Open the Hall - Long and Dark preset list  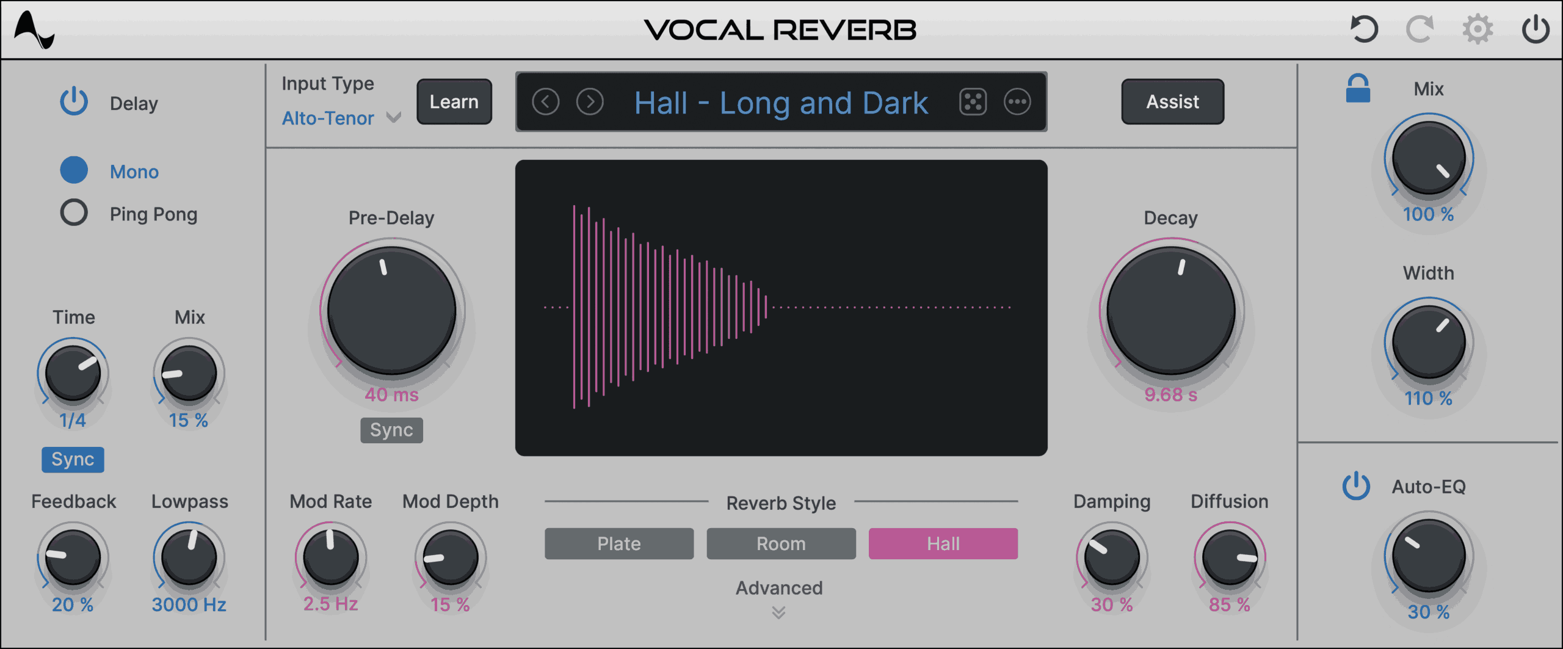point(780,103)
